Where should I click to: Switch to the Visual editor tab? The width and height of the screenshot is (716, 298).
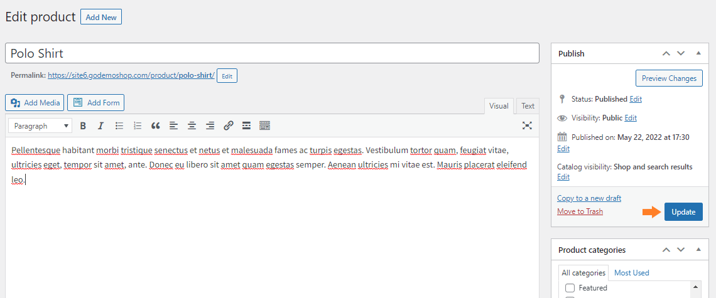point(499,106)
